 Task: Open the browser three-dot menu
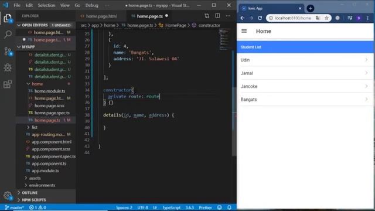click(x=368, y=18)
